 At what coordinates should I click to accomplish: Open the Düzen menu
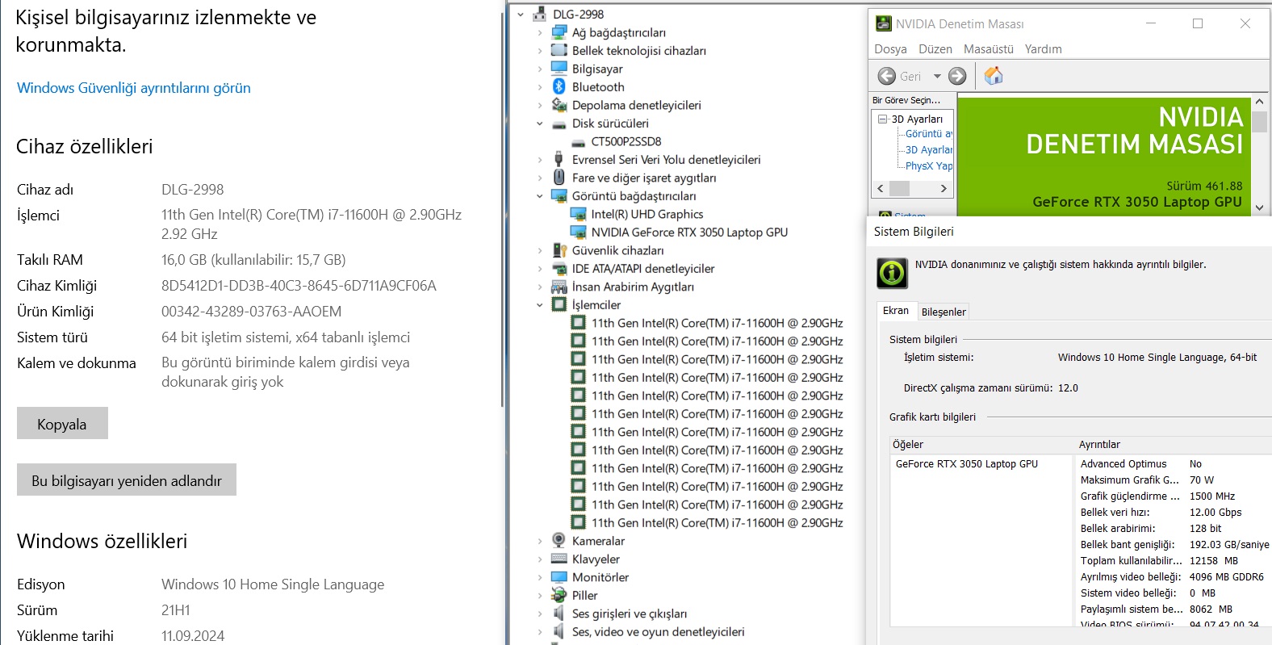[x=935, y=49]
